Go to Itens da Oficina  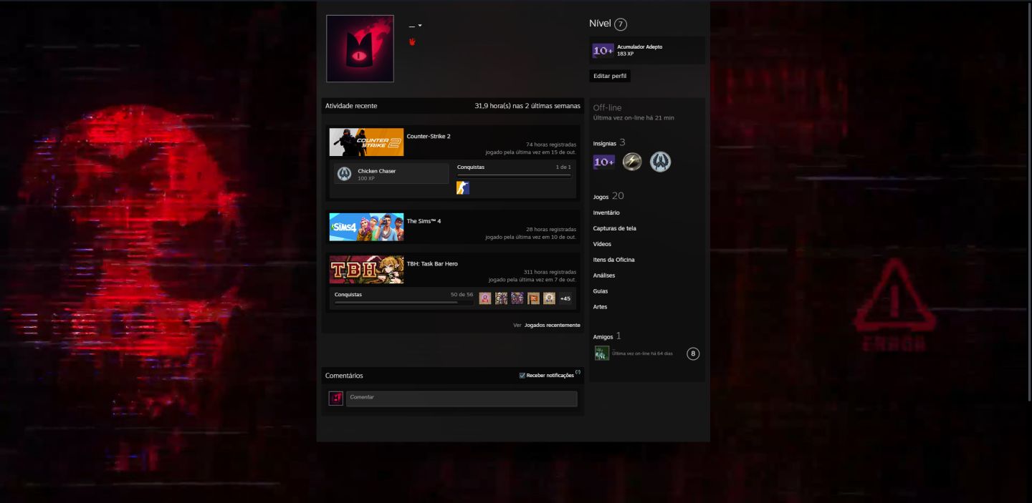(614, 260)
